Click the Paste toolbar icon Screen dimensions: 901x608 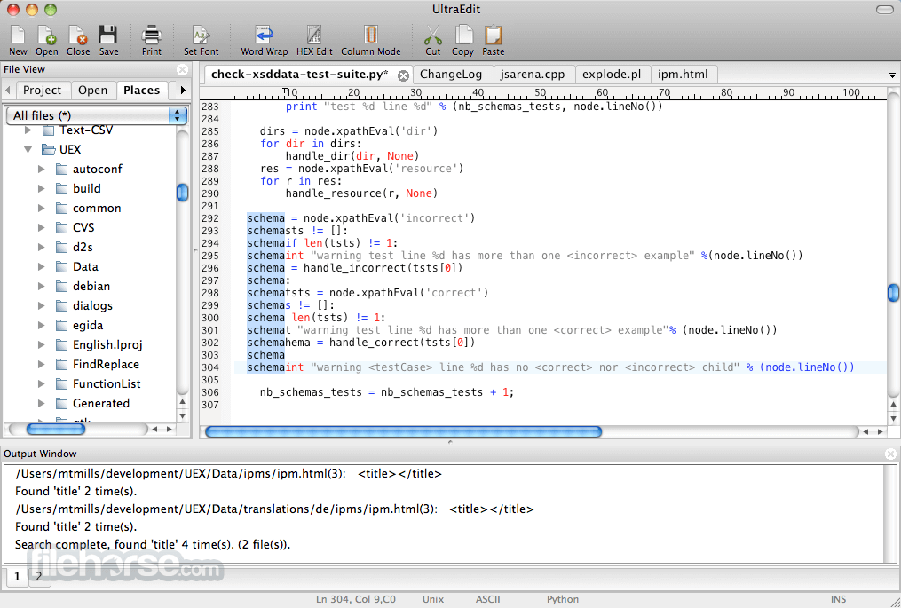coord(493,40)
